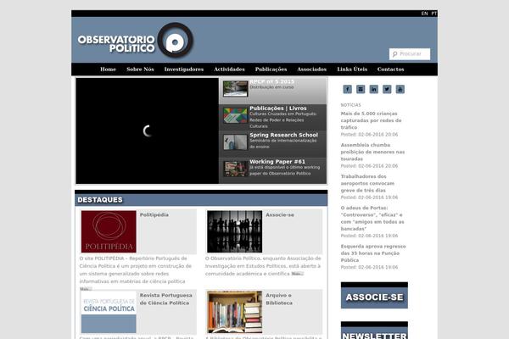Open the Politipédia heading link
This screenshot has height=339, width=509.
point(154,214)
